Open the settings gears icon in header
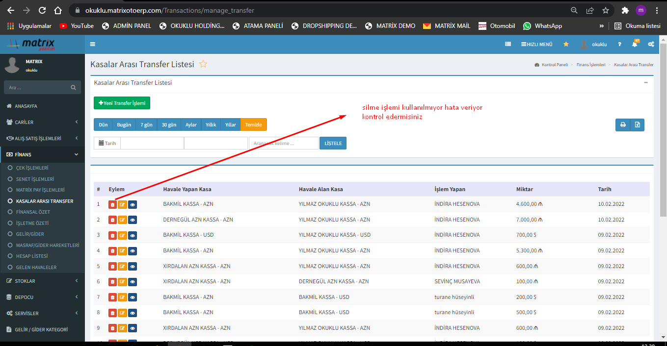 tap(651, 44)
